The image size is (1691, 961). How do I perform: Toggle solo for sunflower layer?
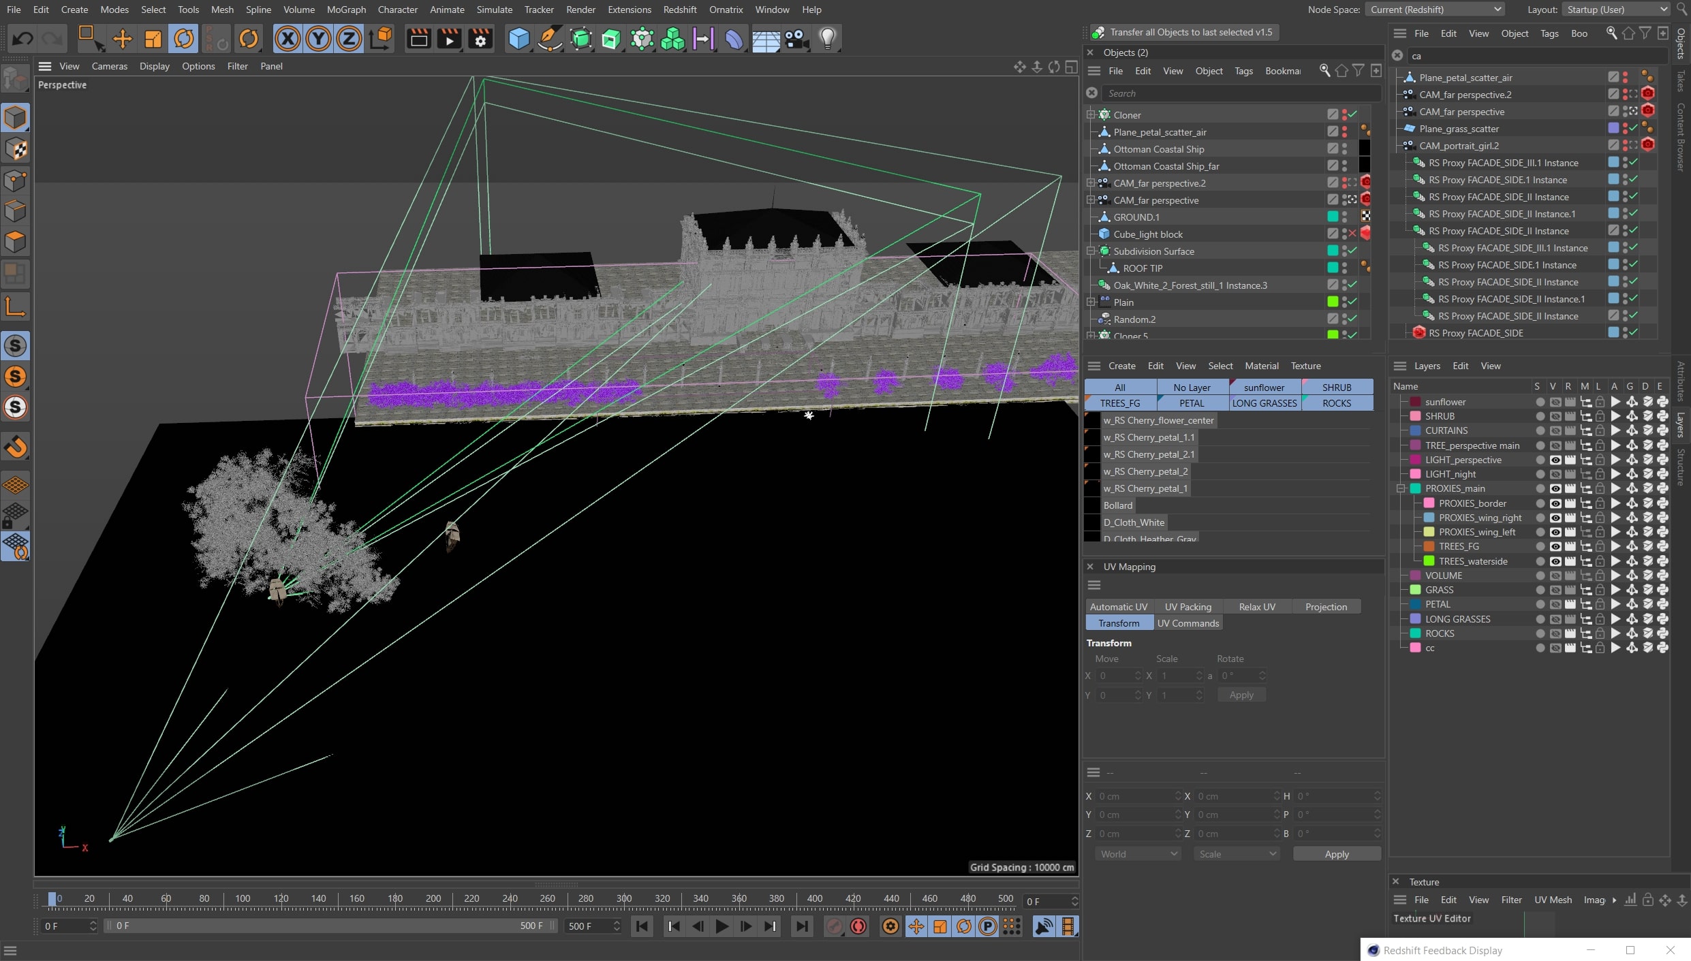point(1540,402)
